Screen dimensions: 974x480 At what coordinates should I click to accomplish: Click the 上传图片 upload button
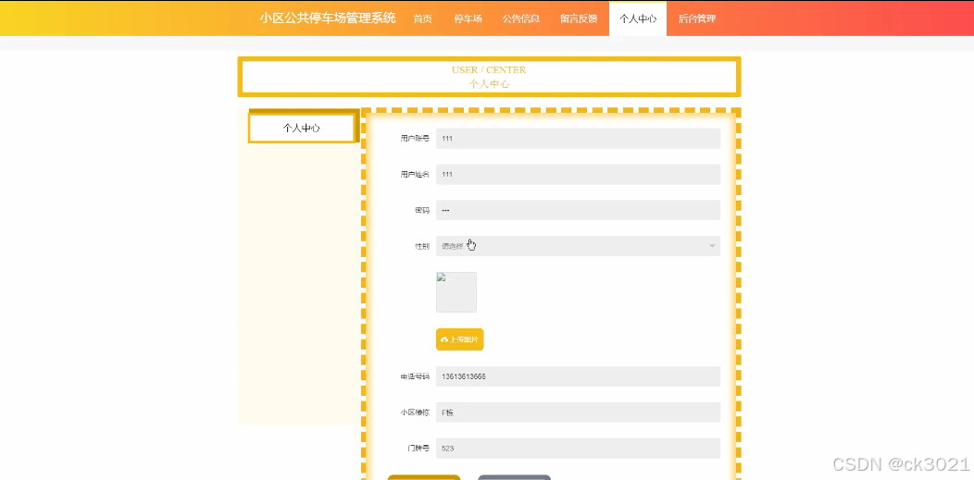tap(459, 339)
